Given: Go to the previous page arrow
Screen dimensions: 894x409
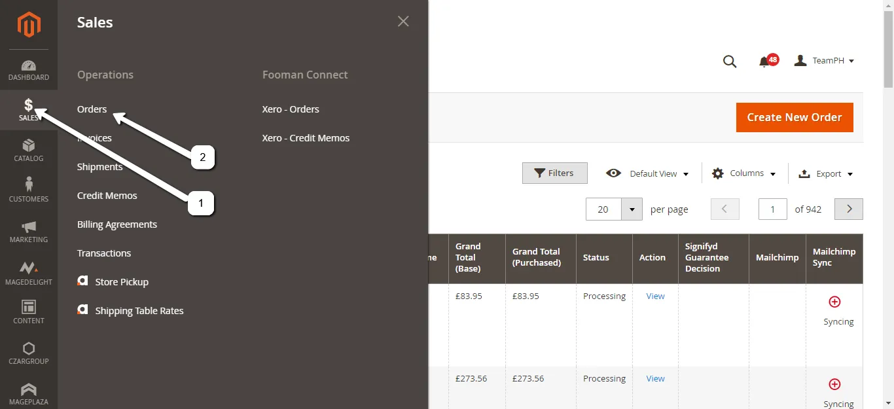Looking at the screenshot, I should click(x=724, y=209).
